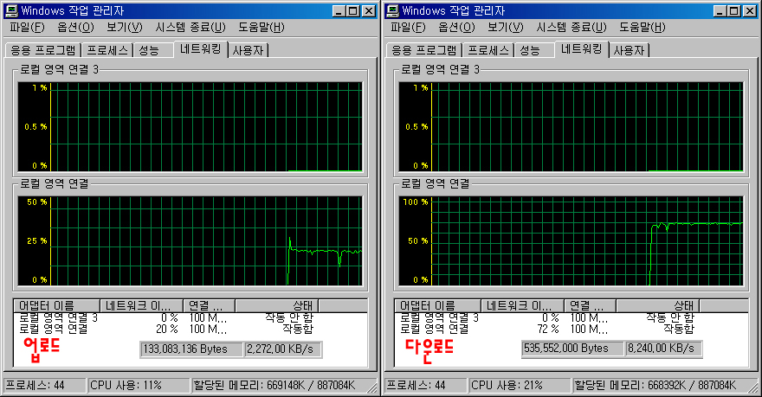Viewport: 762px width, 397px height.
Task: Minimize the left Task Manager window
Action: [339, 10]
